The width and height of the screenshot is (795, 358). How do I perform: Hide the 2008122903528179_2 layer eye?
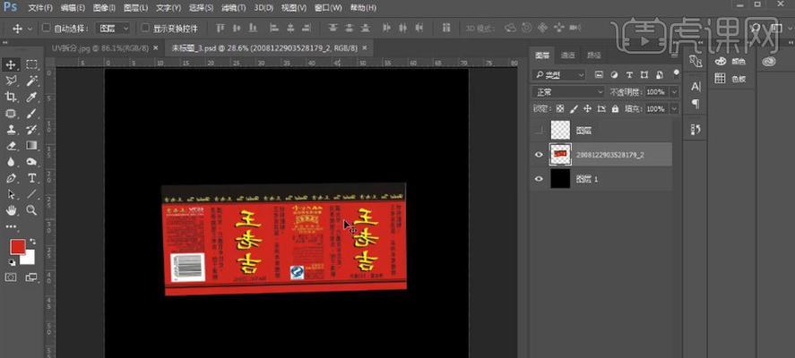[x=539, y=155]
